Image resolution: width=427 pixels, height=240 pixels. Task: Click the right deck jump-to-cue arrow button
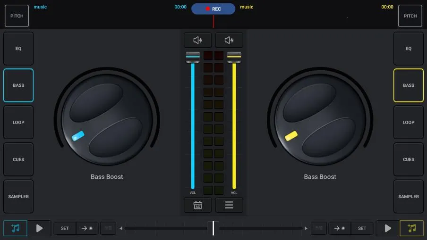[340, 228]
